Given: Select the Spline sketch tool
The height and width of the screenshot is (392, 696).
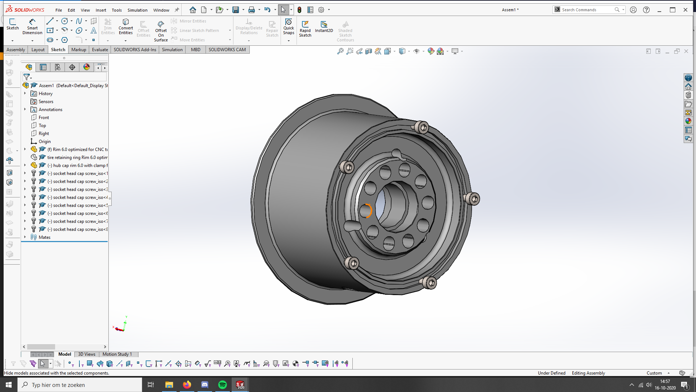Looking at the screenshot, I should click(79, 21).
